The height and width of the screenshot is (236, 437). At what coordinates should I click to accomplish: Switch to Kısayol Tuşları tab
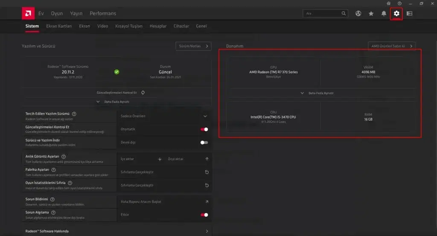coord(129,26)
